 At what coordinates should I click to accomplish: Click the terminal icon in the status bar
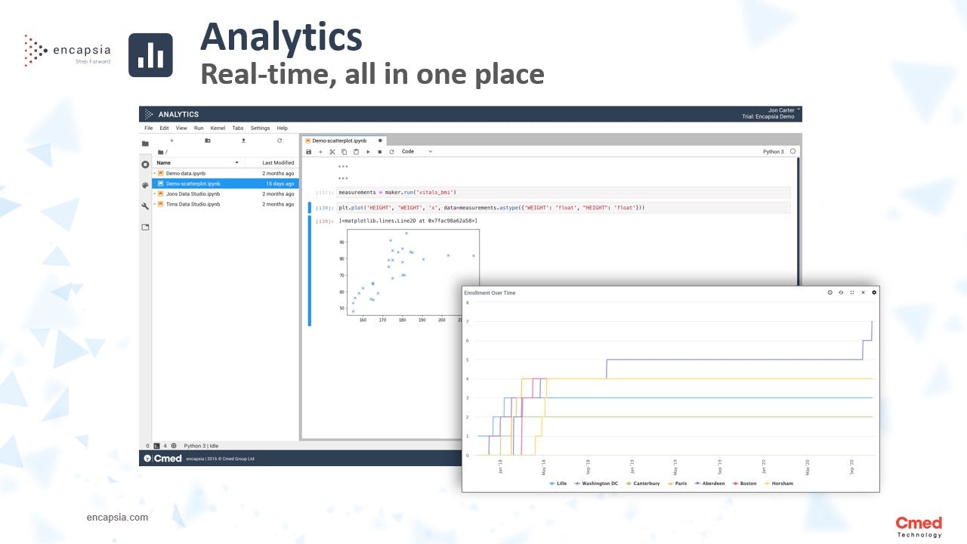pos(156,446)
